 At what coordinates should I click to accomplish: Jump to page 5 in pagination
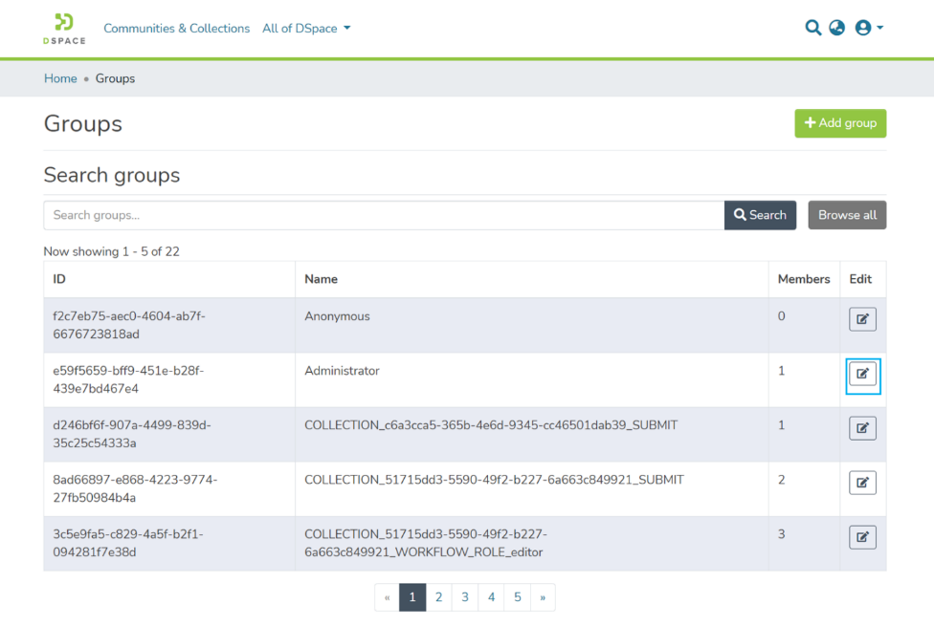pos(517,597)
